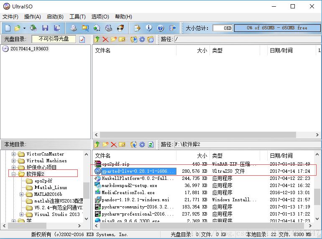Create a new ISO image file
The image size is (322, 239).
pyautogui.click(x=8, y=28)
